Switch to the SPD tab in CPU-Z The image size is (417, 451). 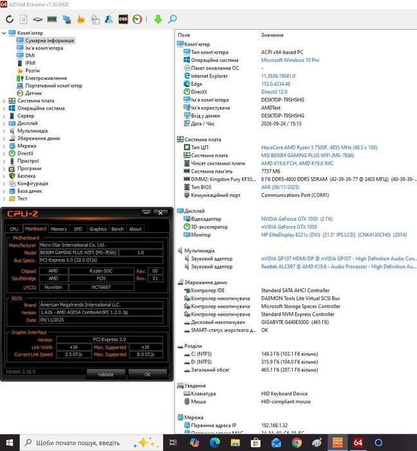pos(78,229)
